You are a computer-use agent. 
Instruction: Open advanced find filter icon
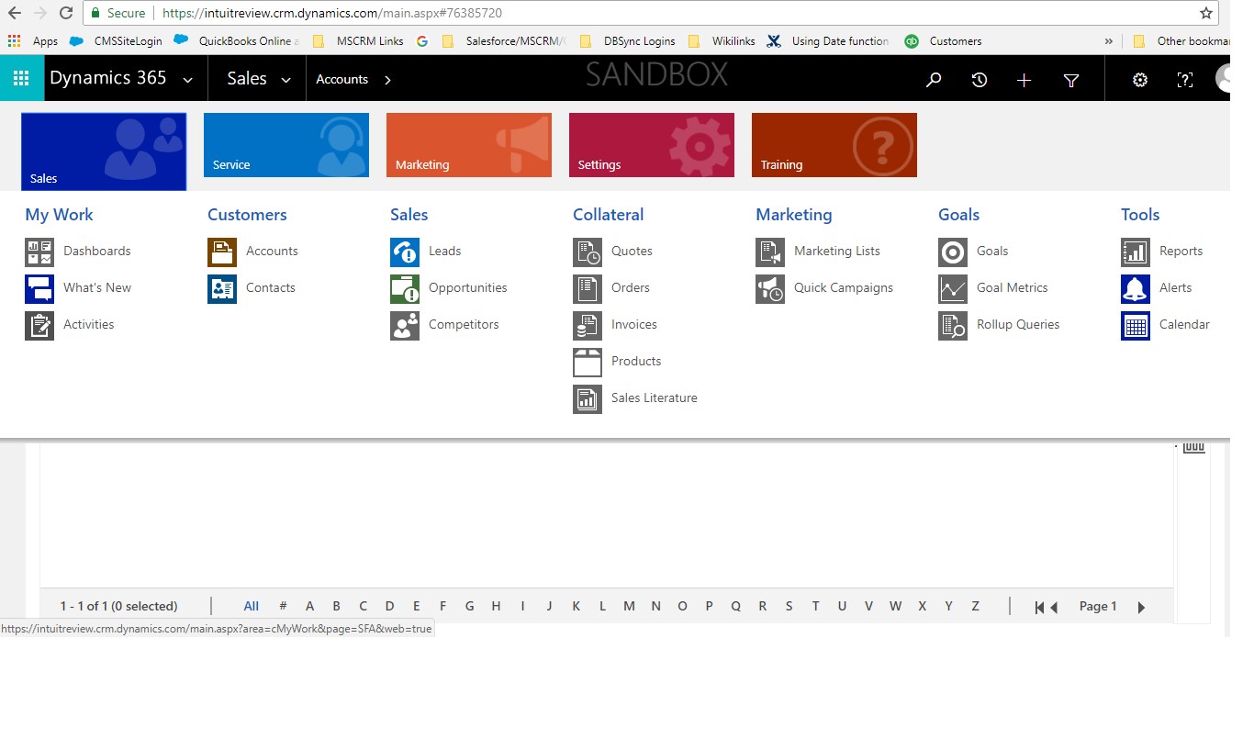pyautogui.click(x=1070, y=80)
